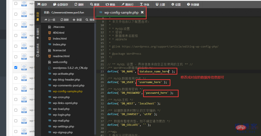
Task: Click the xmlrpc PHP file icon in background list
Action: (x=24, y=131)
